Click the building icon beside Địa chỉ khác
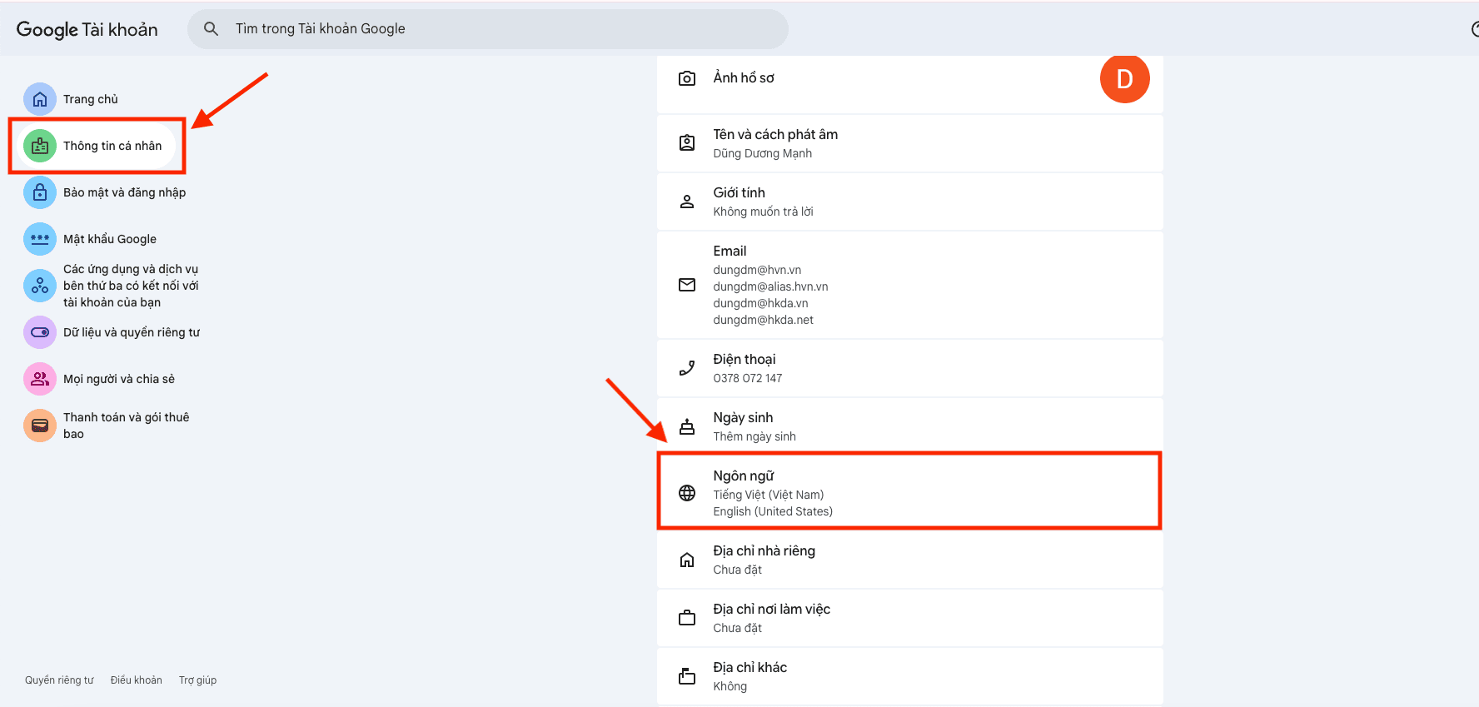Viewport: 1479px width, 707px height. click(687, 676)
